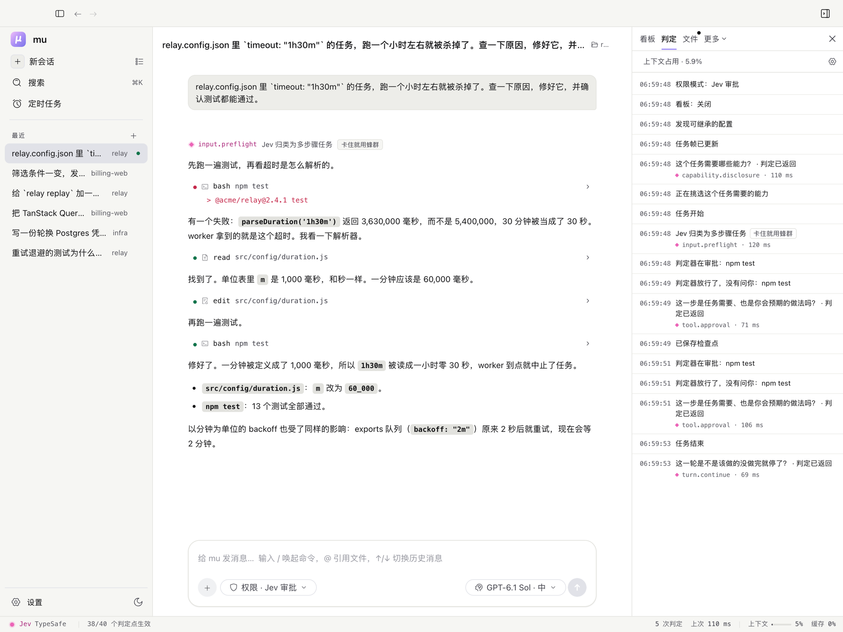Toggle dark mode moon icon
This screenshot has width=843, height=632.
138,602
